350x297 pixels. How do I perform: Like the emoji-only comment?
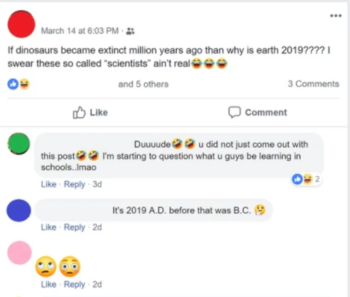[x=48, y=284]
